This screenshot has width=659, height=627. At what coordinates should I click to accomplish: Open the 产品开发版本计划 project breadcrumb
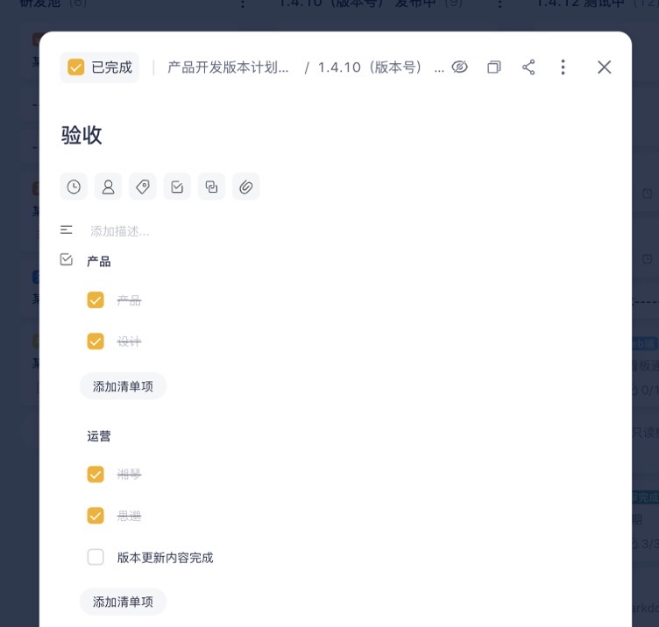(x=228, y=67)
